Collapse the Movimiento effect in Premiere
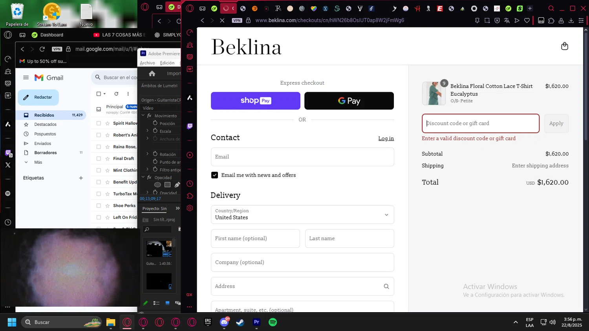Viewport: 589px width, 331px height. pyautogui.click(x=143, y=116)
